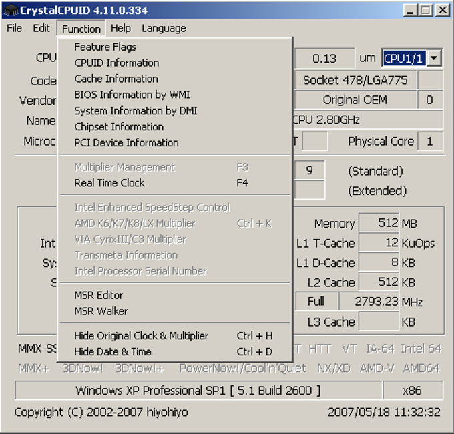This screenshot has width=454, height=434.
Task: Open the File menu
Action: pyautogui.click(x=14, y=28)
